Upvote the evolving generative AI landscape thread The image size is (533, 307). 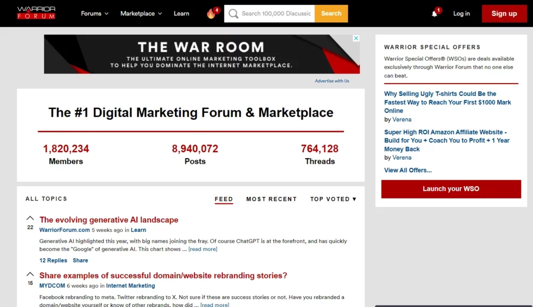tap(30, 218)
